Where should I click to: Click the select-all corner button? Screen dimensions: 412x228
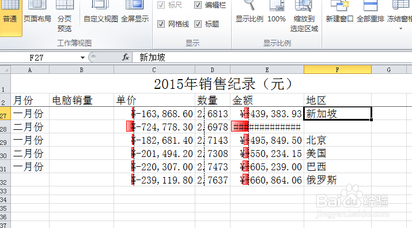point(5,70)
